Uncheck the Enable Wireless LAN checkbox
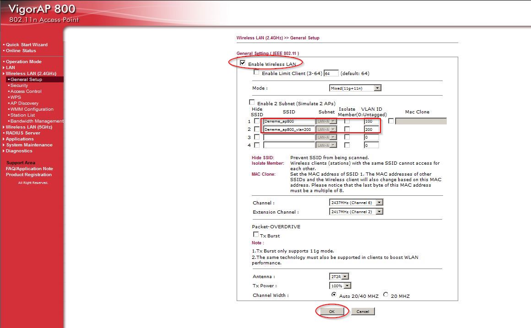Image resolution: width=531 pixels, height=328 pixels. point(243,63)
